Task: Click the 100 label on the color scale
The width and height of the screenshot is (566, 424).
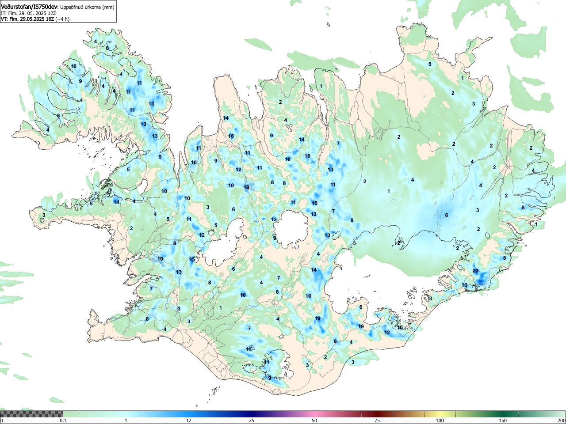Action: (440, 420)
